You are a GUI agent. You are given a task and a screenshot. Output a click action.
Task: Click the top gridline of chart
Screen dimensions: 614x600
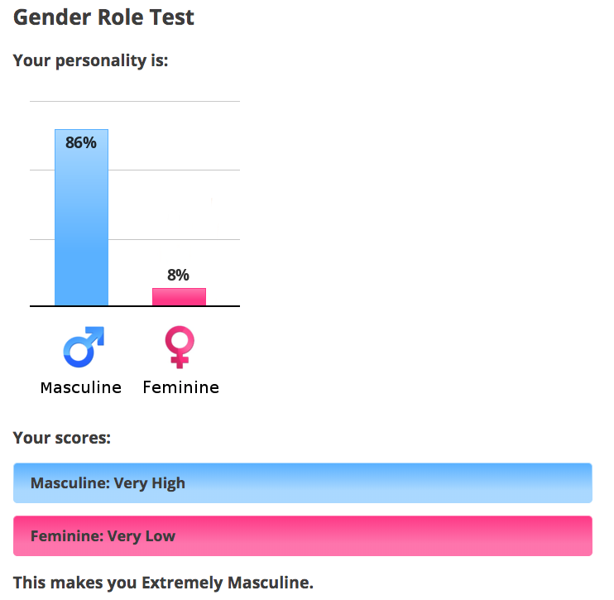pyautogui.click(x=135, y=102)
